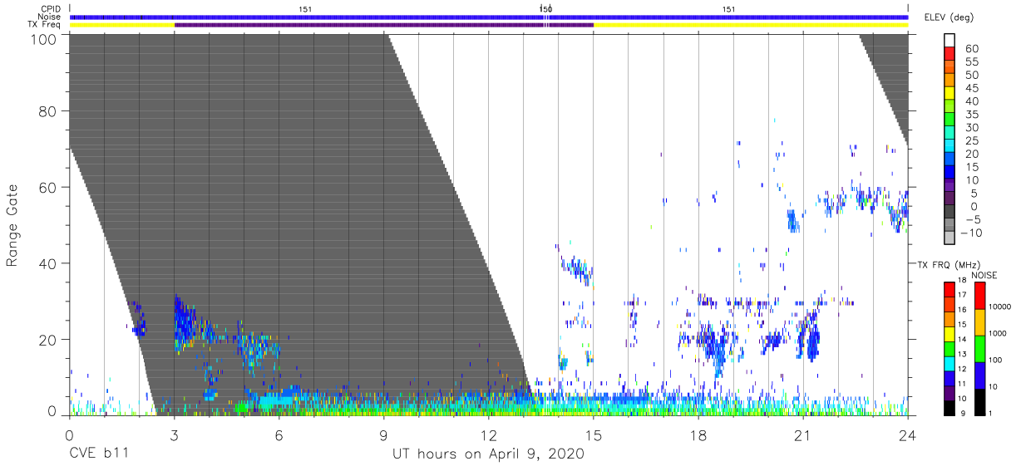Click the UT hours axis tick label 18
The height and width of the screenshot is (471, 1021).
[x=698, y=434]
